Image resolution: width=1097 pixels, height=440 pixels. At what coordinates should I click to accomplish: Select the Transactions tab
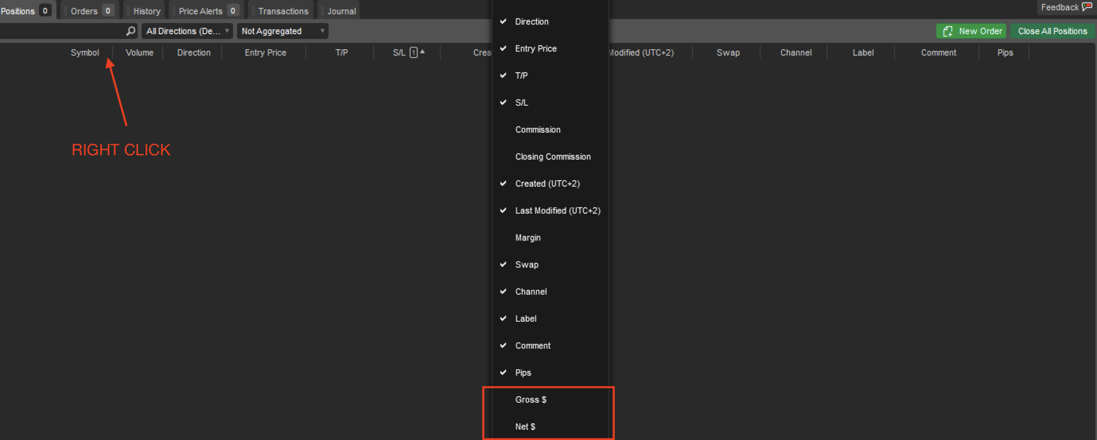click(282, 11)
